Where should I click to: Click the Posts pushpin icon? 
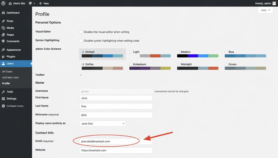click(x=3, y=21)
